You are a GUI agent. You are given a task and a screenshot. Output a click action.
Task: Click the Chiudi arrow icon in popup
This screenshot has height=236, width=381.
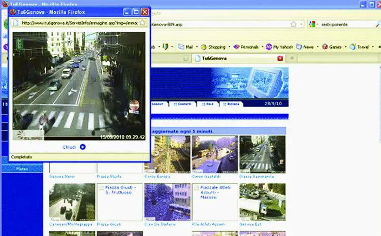pyautogui.click(x=82, y=147)
